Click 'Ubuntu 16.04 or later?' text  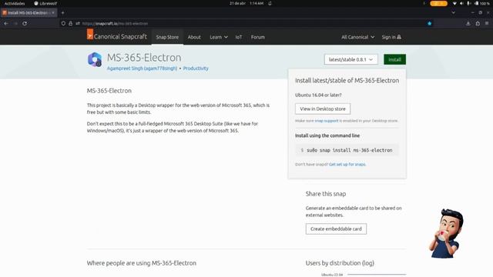pos(318,95)
